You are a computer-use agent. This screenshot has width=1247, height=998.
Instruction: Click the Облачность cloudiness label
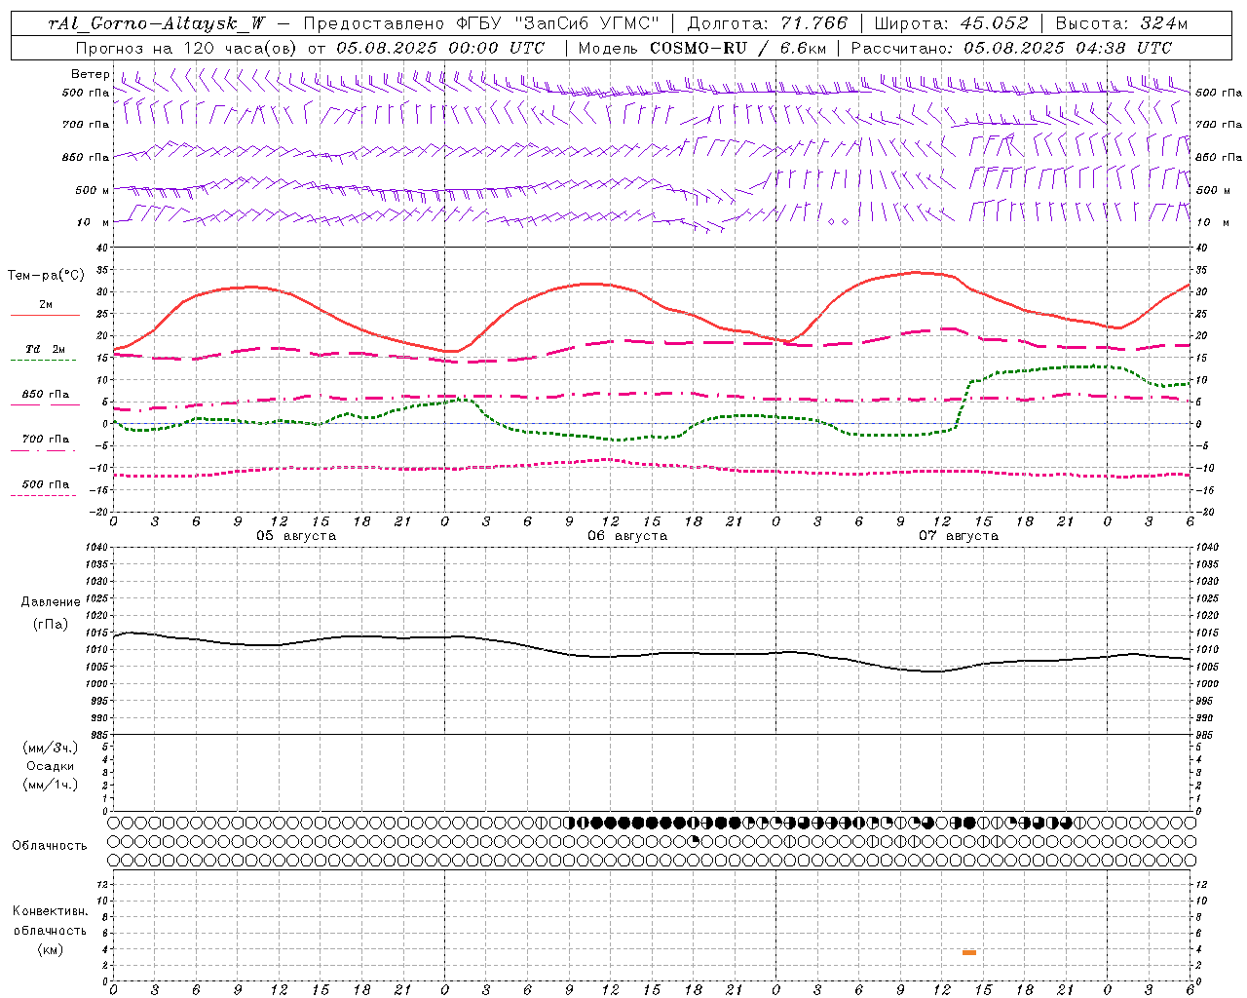click(50, 846)
